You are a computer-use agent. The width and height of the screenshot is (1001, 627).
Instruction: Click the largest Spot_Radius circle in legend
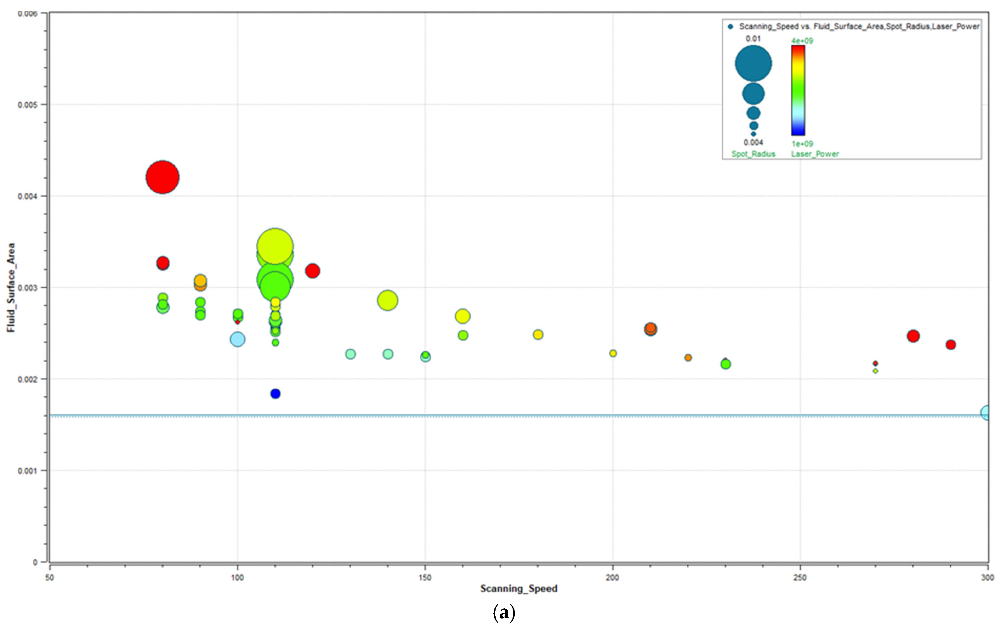(x=753, y=64)
